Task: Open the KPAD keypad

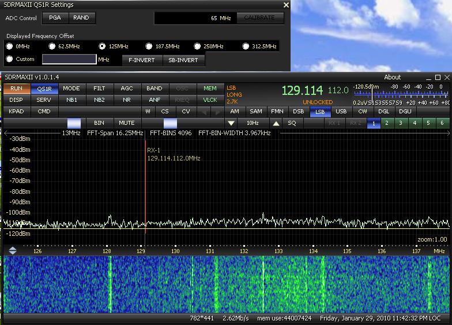Action: point(16,112)
